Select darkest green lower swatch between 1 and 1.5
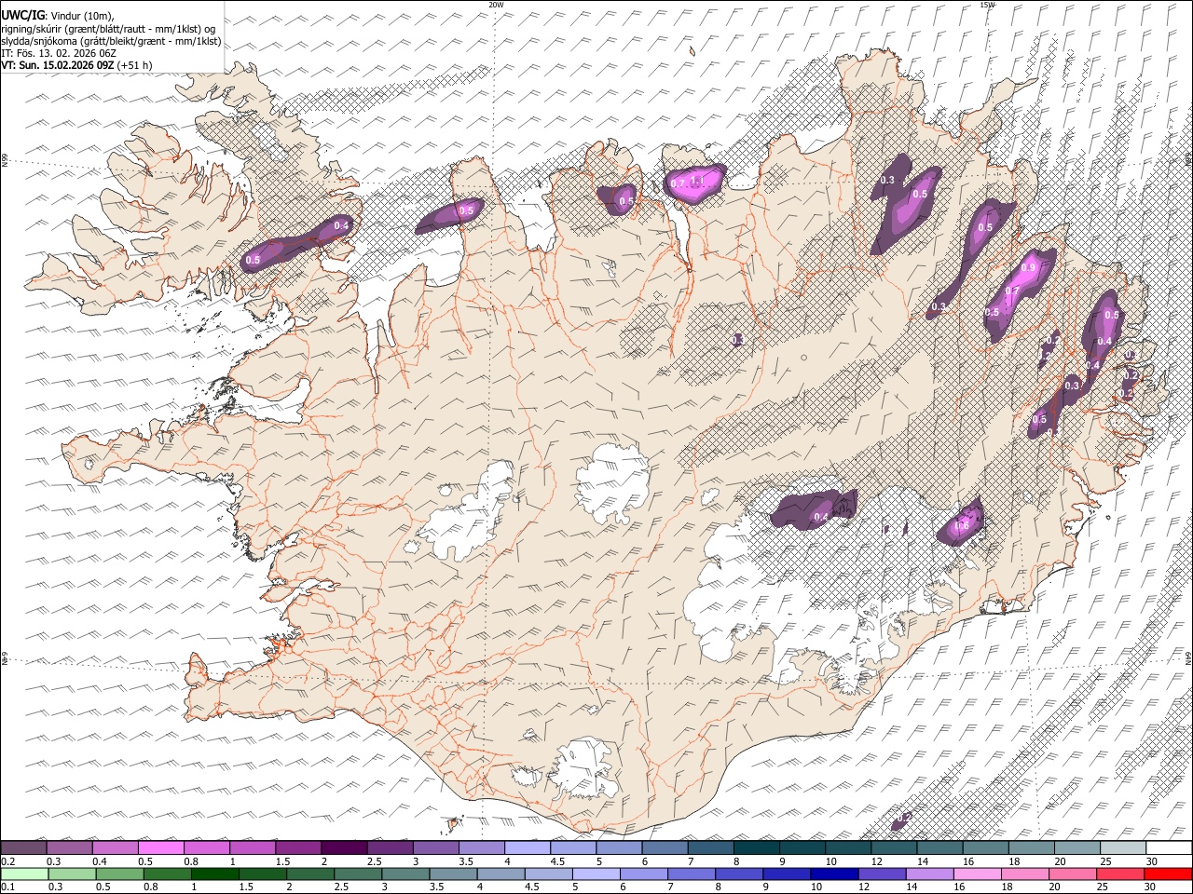This screenshot has width=1193, height=894. pos(215,874)
